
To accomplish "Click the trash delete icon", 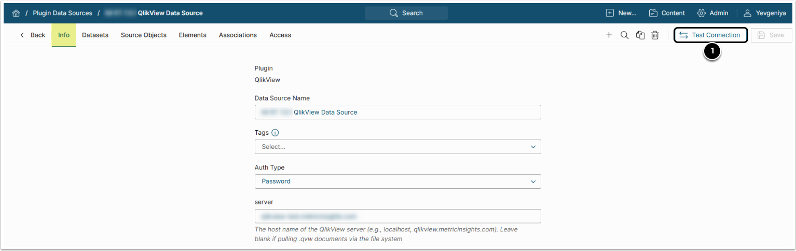I will [x=655, y=35].
